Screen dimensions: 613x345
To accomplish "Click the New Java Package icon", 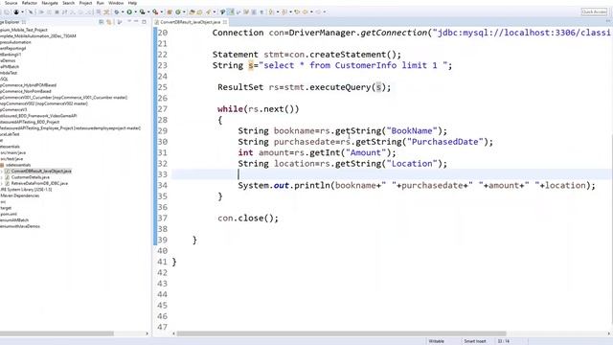I will tap(170, 11).
